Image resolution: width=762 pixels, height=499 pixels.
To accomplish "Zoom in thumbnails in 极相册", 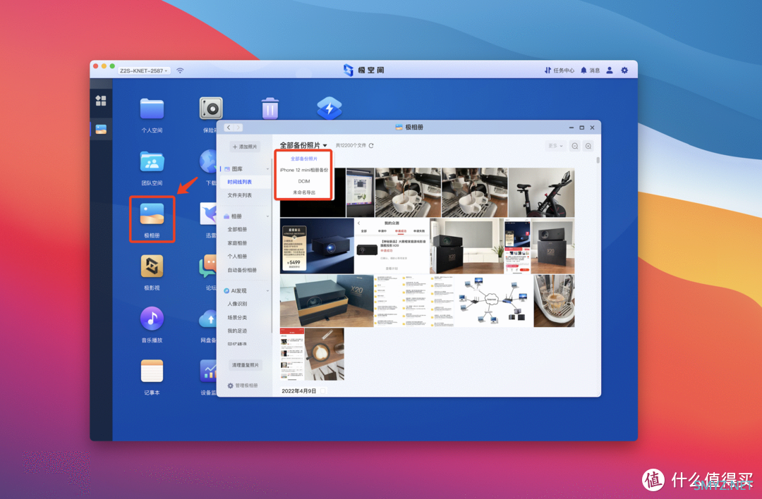I will (588, 146).
